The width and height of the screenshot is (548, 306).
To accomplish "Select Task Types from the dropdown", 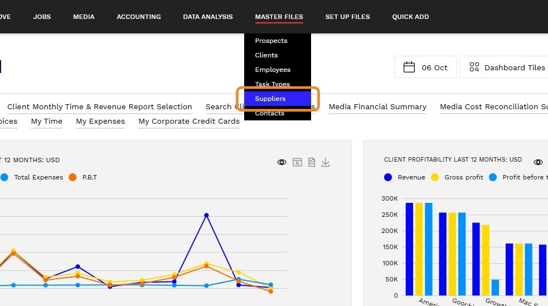I will coord(272,84).
